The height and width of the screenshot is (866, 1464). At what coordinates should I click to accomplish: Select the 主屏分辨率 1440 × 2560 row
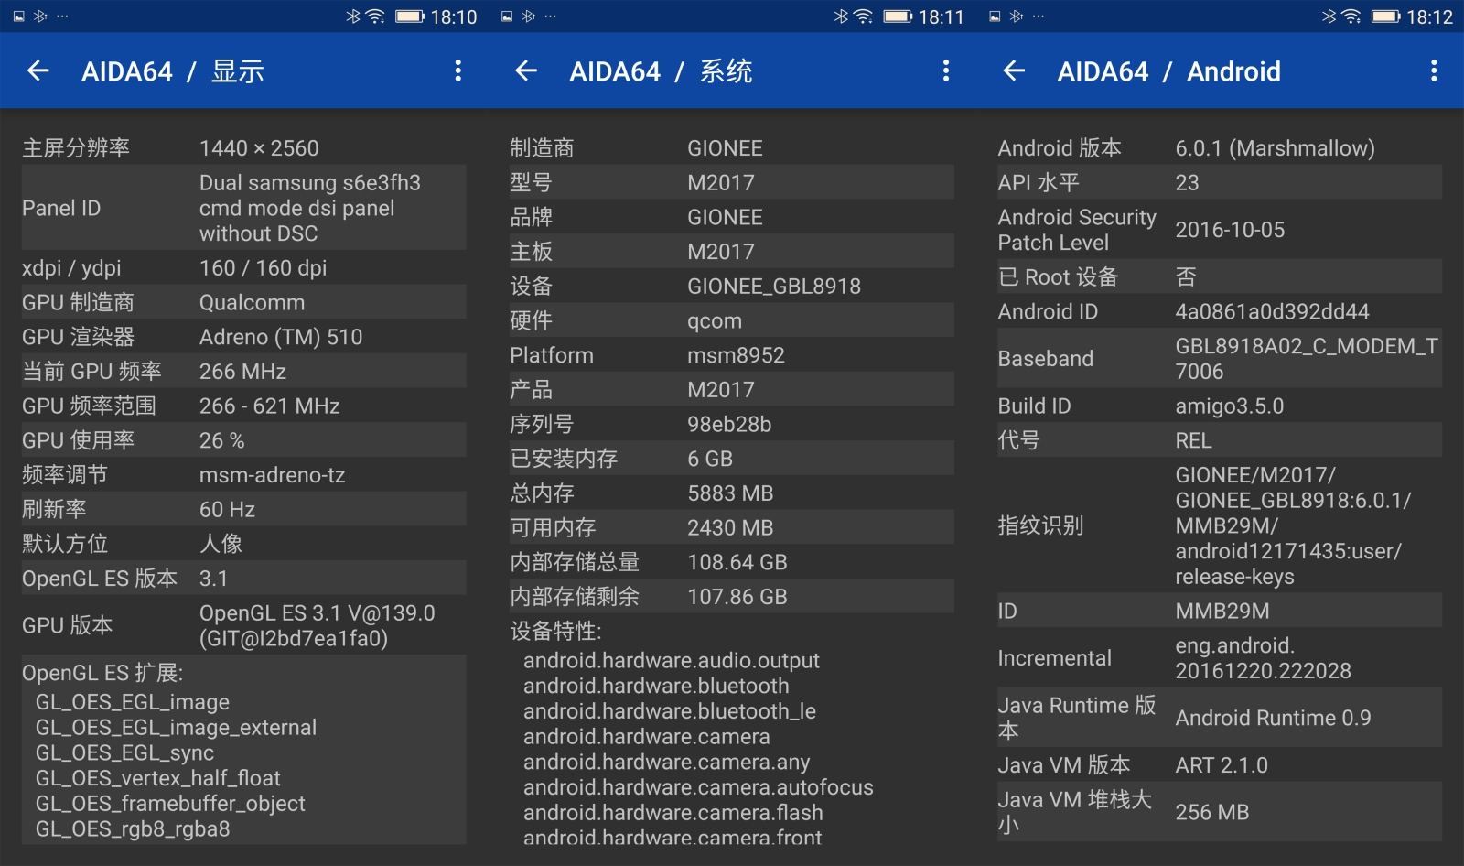pos(243,147)
